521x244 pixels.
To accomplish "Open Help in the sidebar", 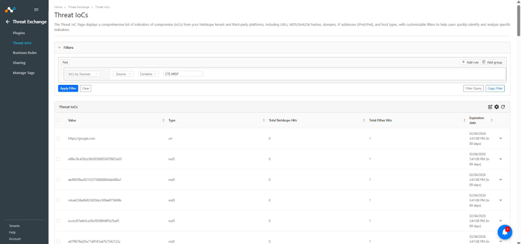I will tap(12, 232).
